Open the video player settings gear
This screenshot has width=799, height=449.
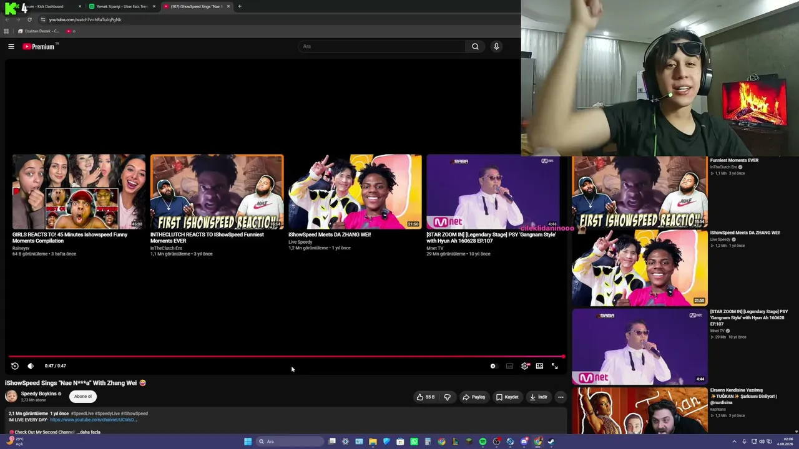(x=524, y=366)
